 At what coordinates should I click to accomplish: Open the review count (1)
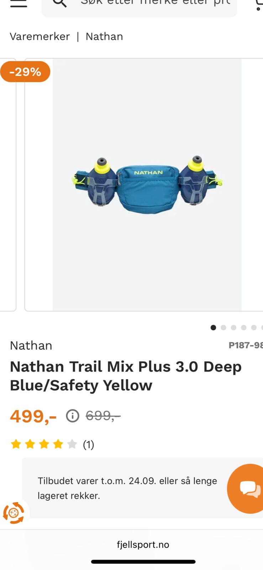click(x=89, y=445)
